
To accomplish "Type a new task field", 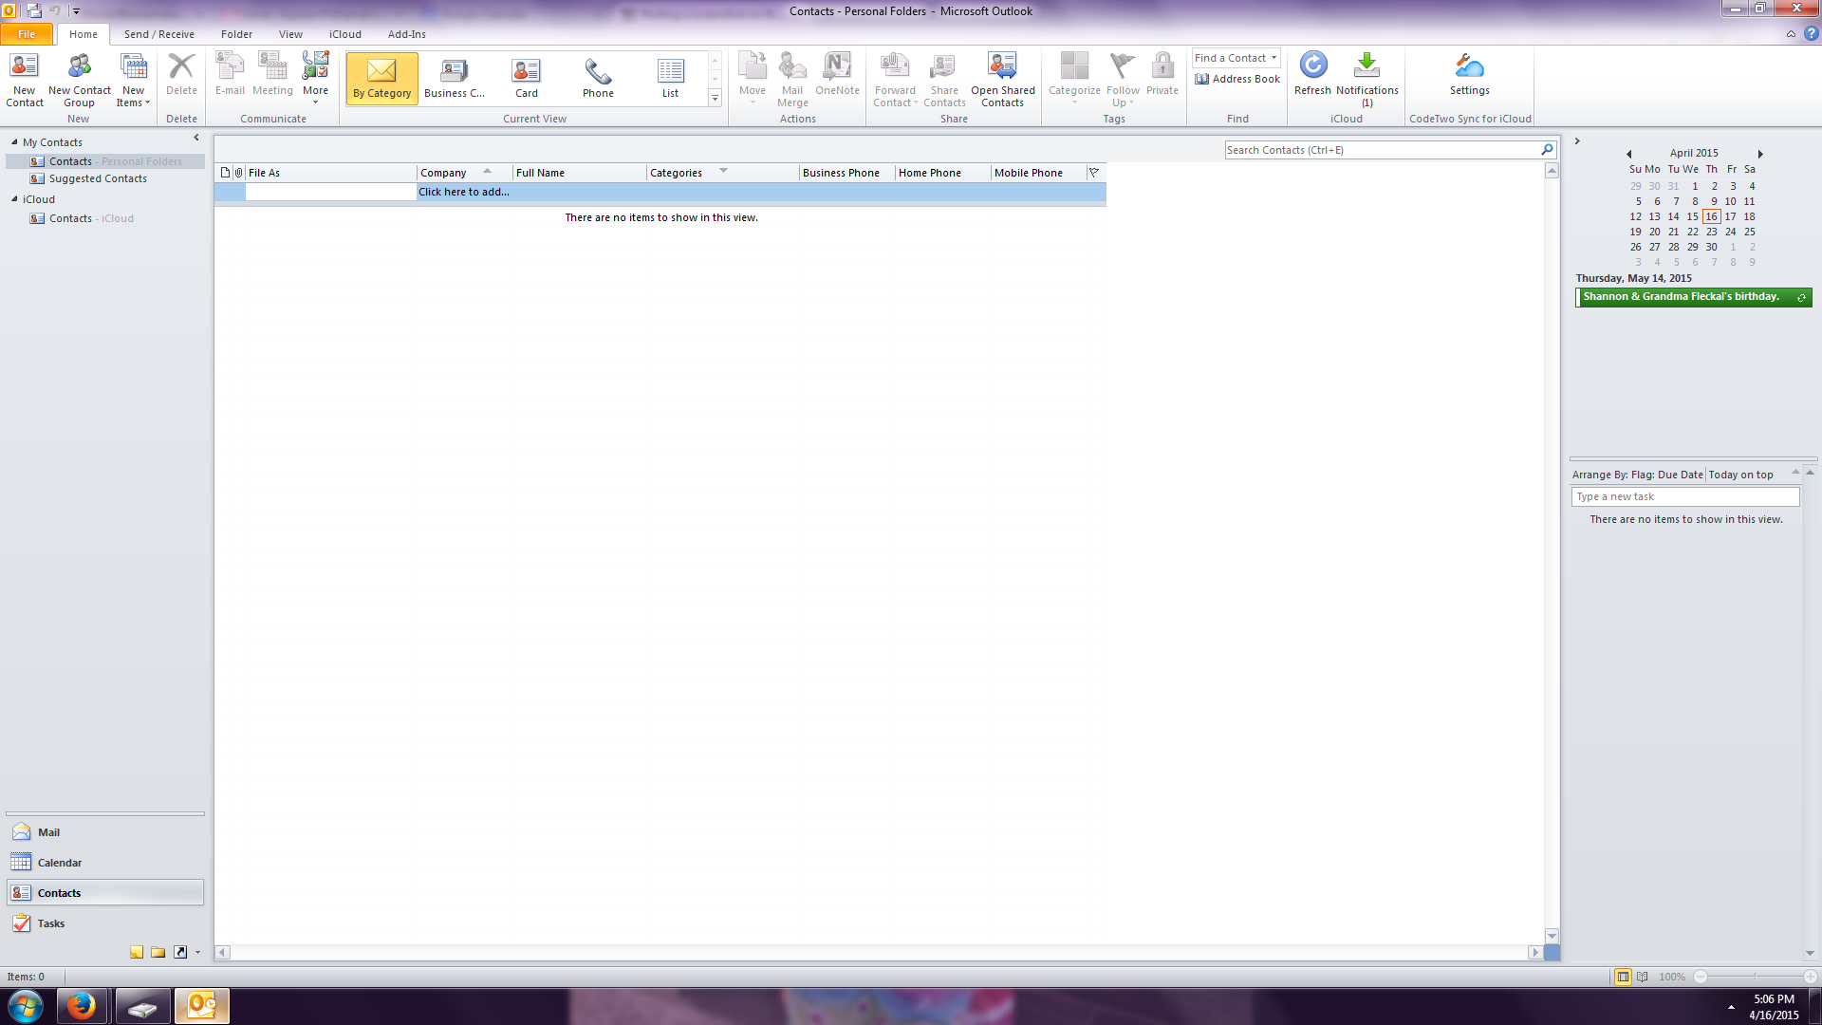I will (x=1685, y=496).
